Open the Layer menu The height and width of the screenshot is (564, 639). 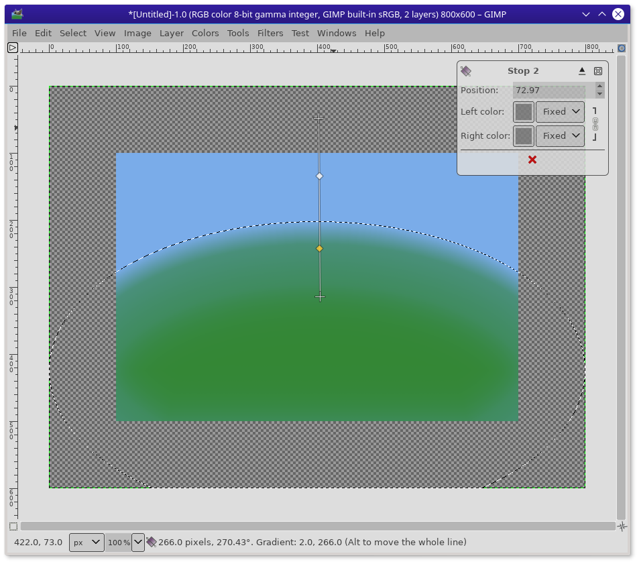click(172, 33)
